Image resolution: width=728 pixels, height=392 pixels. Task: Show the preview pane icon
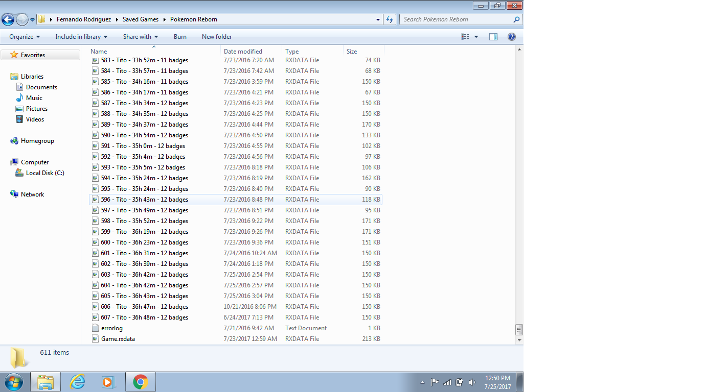tap(493, 37)
